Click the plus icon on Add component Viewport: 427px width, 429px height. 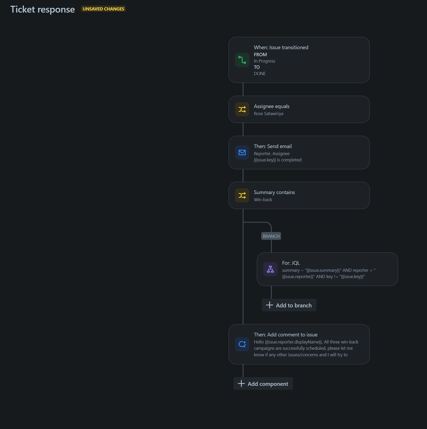(x=241, y=383)
